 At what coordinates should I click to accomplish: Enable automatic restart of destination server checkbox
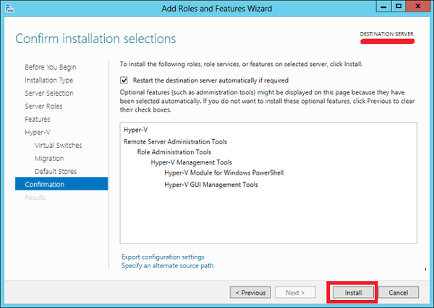(x=124, y=80)
